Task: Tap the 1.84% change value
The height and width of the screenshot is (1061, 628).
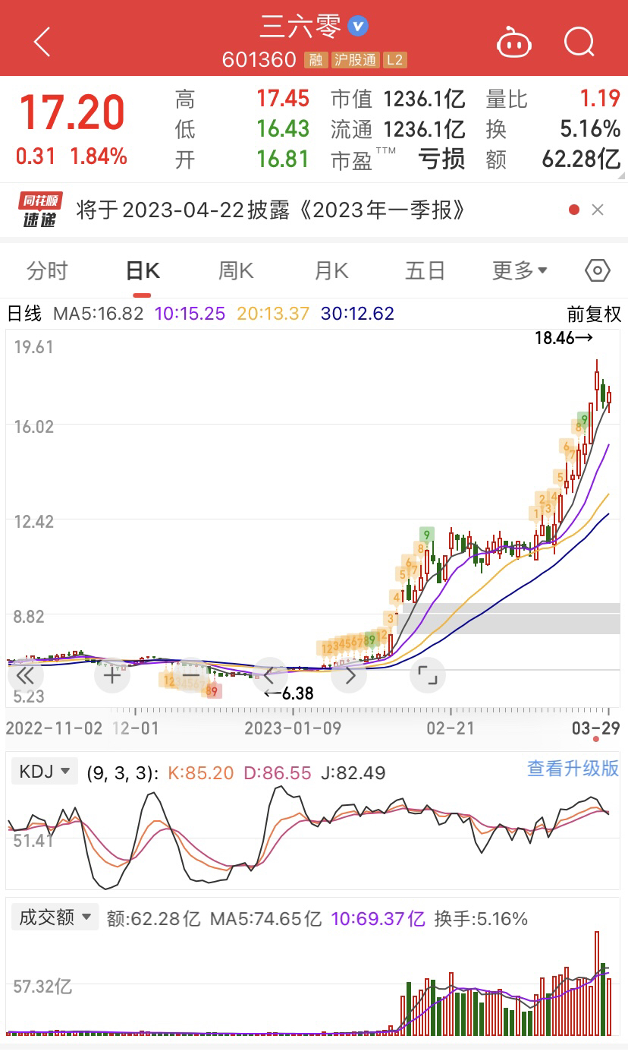Action: (x=99, y=156)
